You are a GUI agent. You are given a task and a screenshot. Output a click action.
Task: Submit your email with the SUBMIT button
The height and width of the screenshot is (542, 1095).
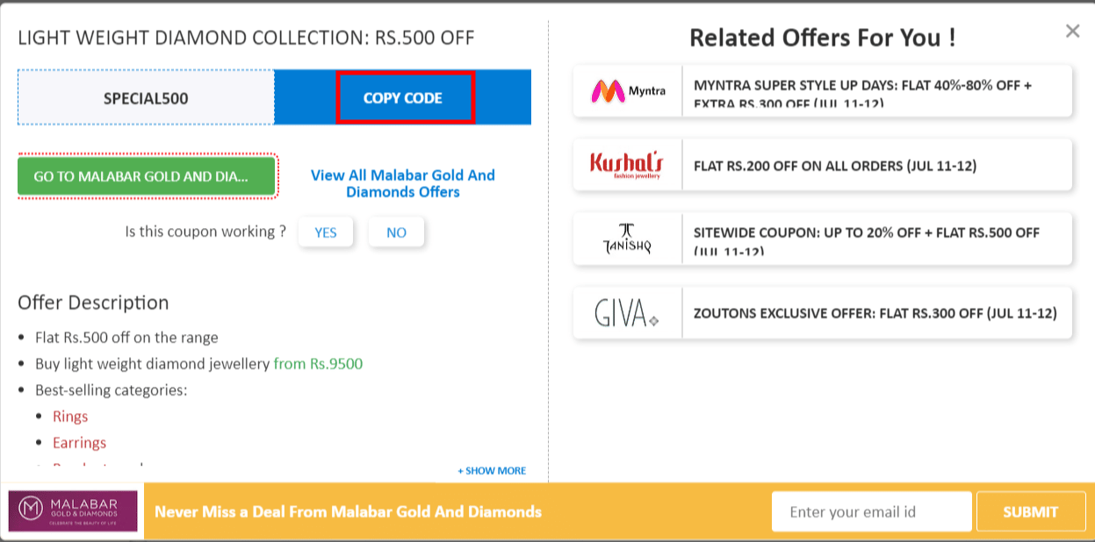pos(1030,511)
